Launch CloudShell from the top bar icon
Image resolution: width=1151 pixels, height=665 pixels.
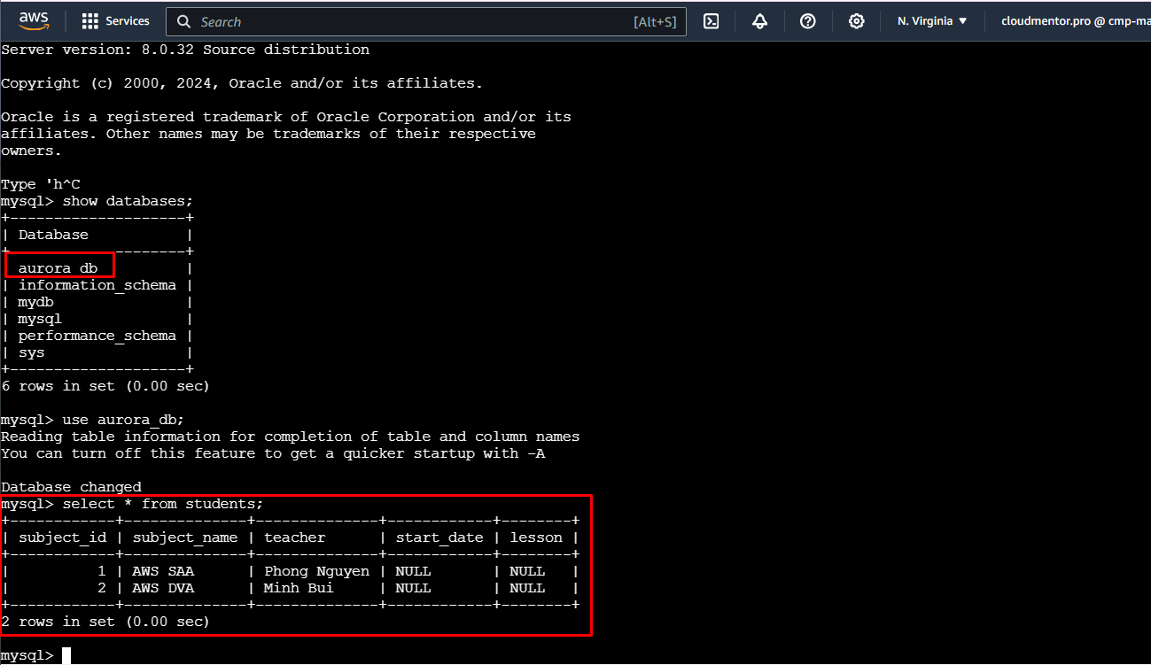pyautogui.click(x=711, y=21)
